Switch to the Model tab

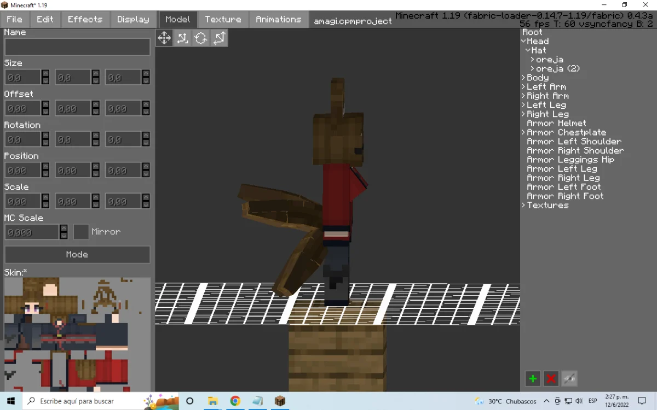coord(178,19)
